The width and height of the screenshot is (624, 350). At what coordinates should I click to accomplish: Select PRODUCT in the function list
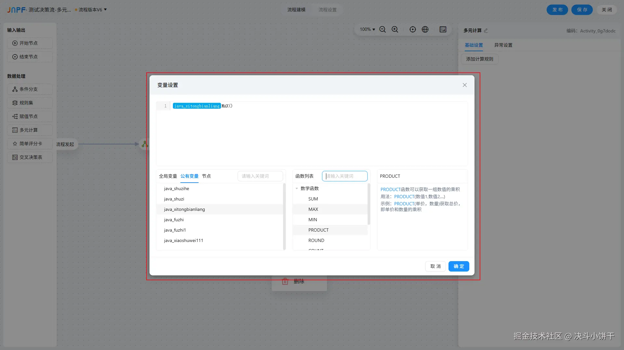[x=318, y=230]
